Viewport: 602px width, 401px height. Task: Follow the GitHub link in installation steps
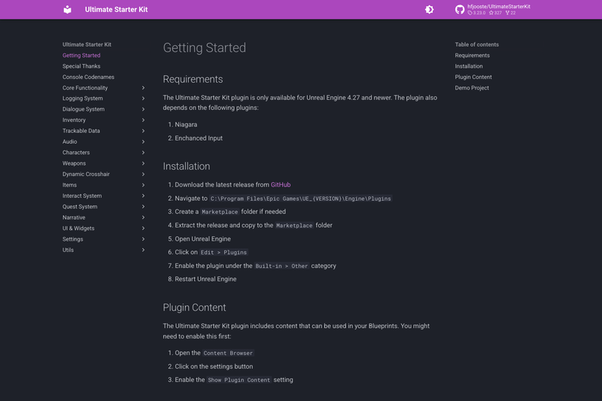click(x=281, y=184)
